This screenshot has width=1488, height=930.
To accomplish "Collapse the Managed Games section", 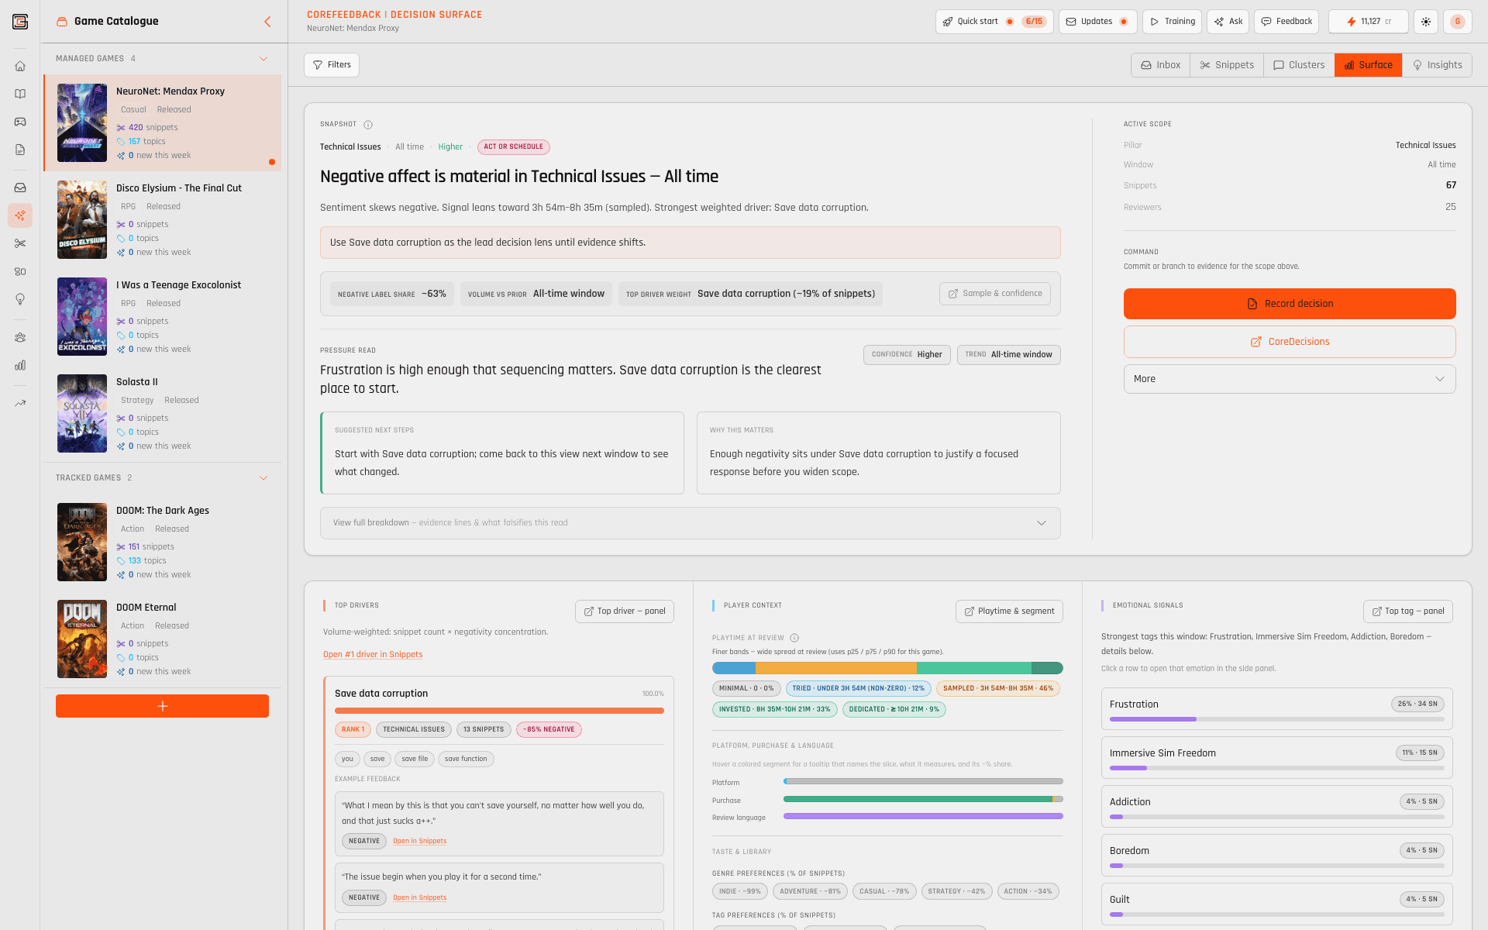I will click(x=263, y=59).
